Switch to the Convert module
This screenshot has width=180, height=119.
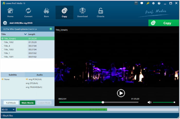(x=28, y=12)
